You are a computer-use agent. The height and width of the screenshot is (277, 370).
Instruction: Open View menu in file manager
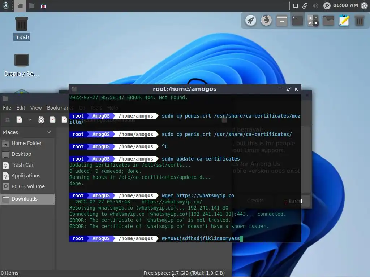[x=36, y=108]
